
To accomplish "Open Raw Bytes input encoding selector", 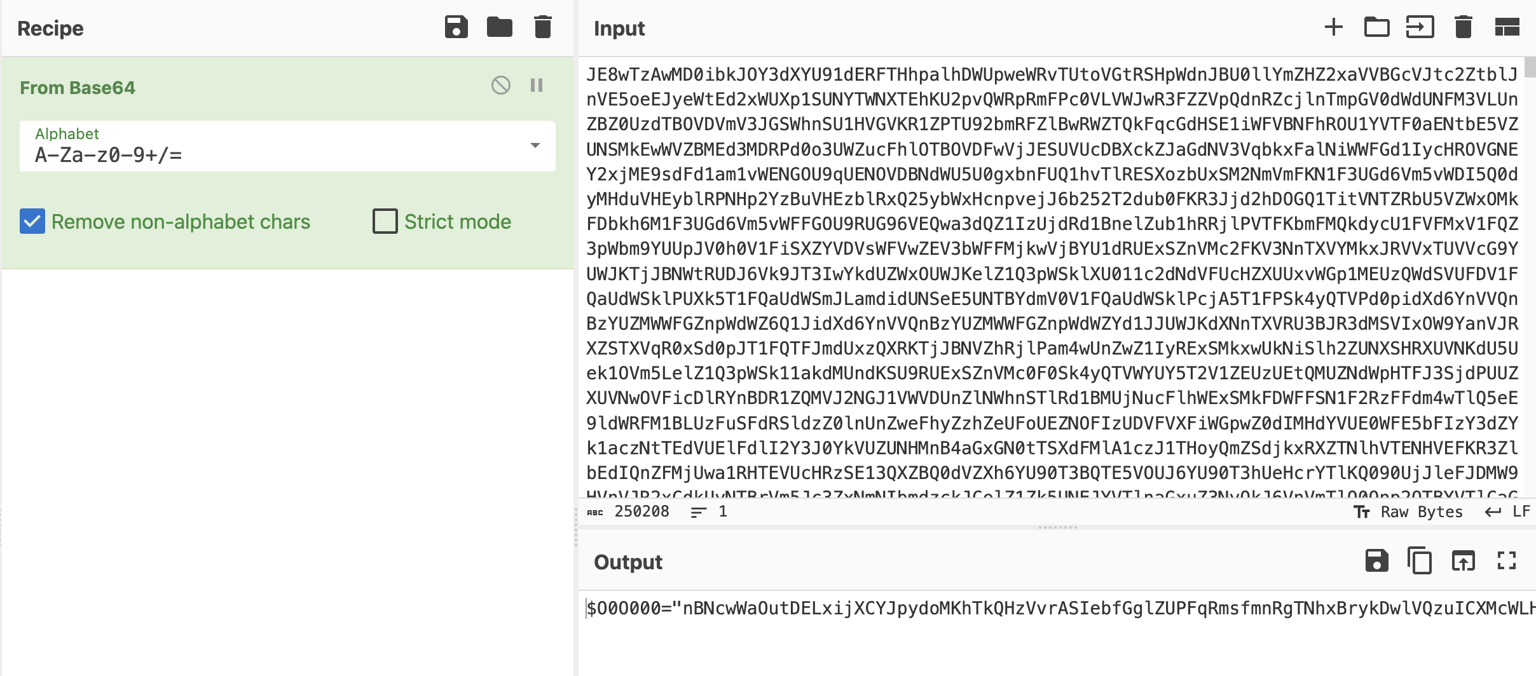I will (1408, 512).
